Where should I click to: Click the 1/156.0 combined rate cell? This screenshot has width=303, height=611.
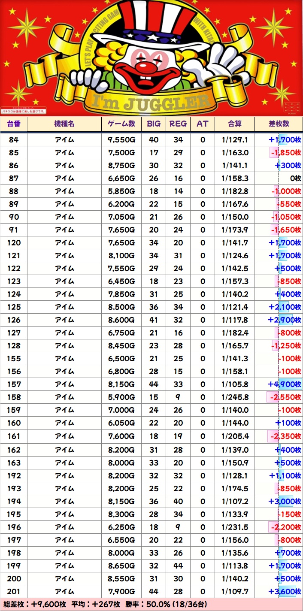235,540
